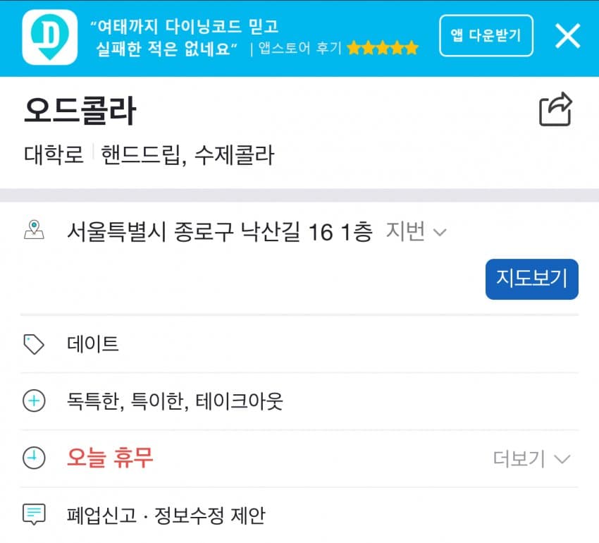Select the 오드콜라 restaurant title
The height and width of the screenshot is (543, 599).
click(79, 111)
